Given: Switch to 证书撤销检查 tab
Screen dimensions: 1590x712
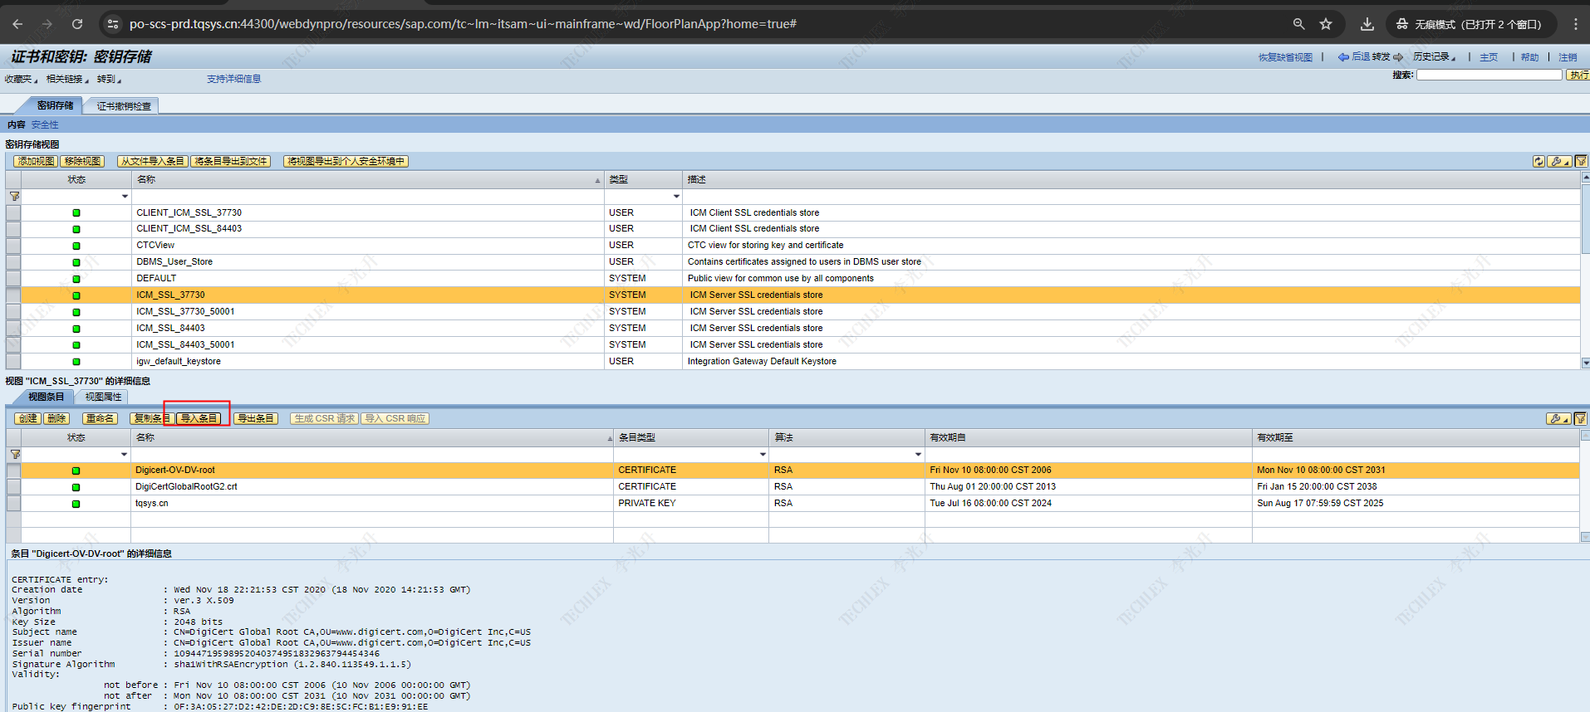Looking at the screenshot, I should click(124, 106).
